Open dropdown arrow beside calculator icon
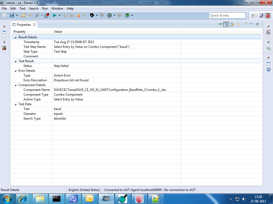The width and height of the screenshot is (273, 204). pyautogui.click(x=17, y=15)
